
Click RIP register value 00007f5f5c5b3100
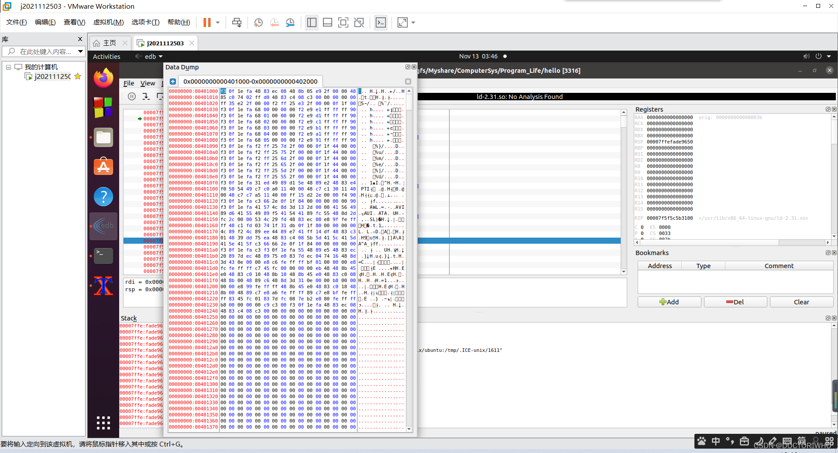670,218
